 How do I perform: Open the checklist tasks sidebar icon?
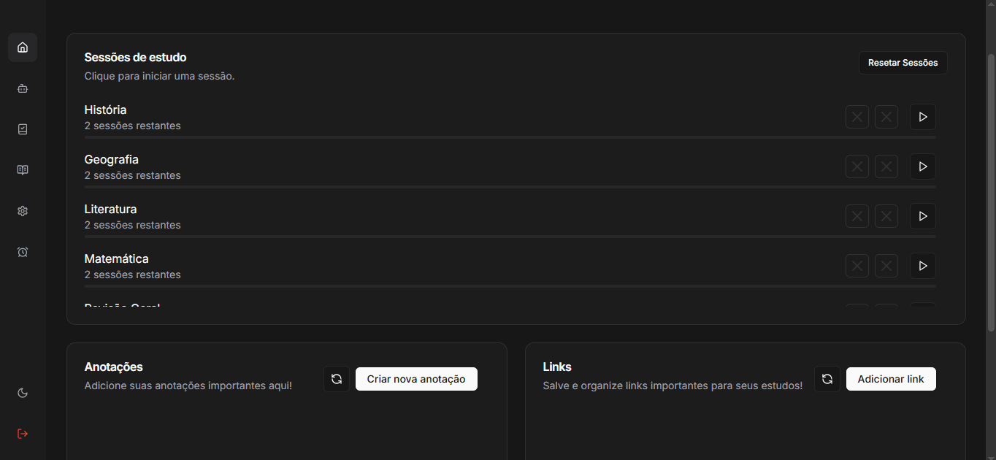pyautogui.click(x=23, y=129)
